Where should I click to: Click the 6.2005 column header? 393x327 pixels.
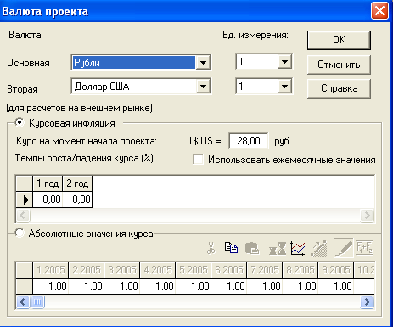point(229,270)
